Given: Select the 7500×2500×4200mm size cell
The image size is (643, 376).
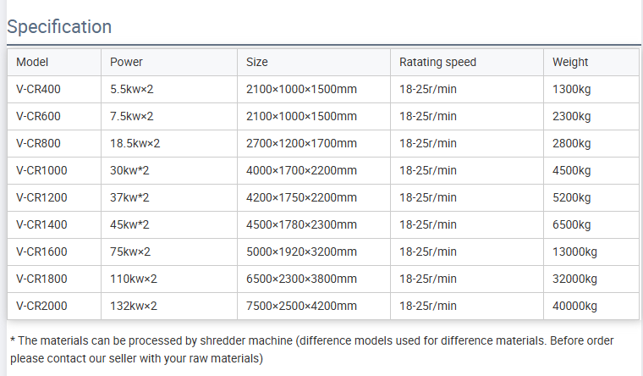Looking at the screenshot, I should click(x=301, y=306).
